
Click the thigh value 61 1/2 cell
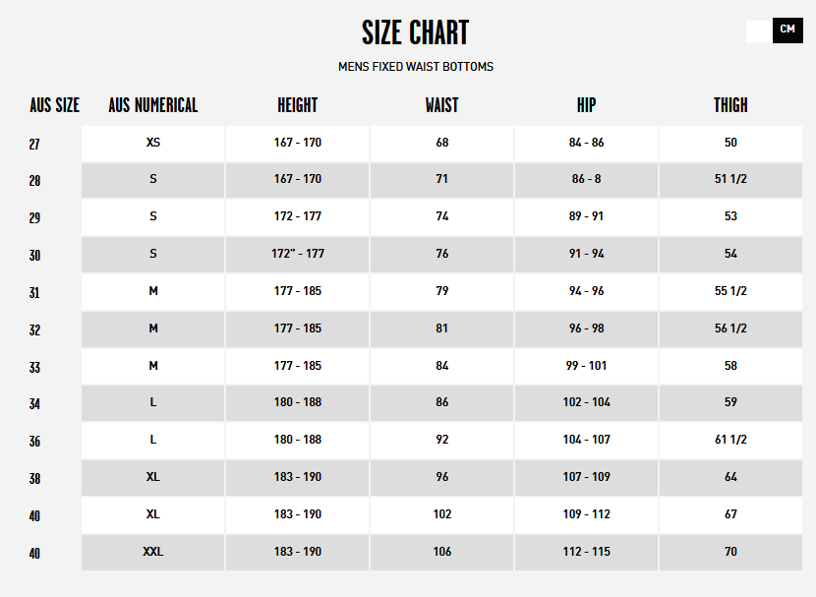click(730, 441)
